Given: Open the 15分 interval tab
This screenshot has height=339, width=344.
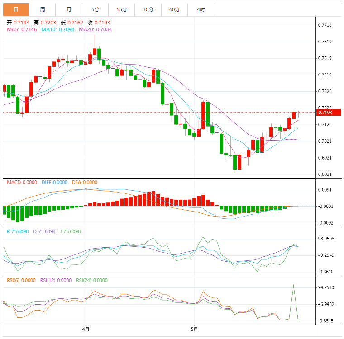Looking at the screenshot, I should (x=122, y=9).
